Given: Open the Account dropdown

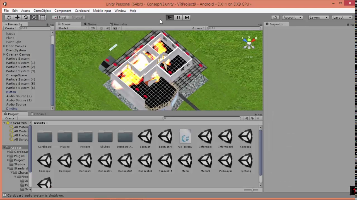Looking at the screenshot, I should pos(292,17).
